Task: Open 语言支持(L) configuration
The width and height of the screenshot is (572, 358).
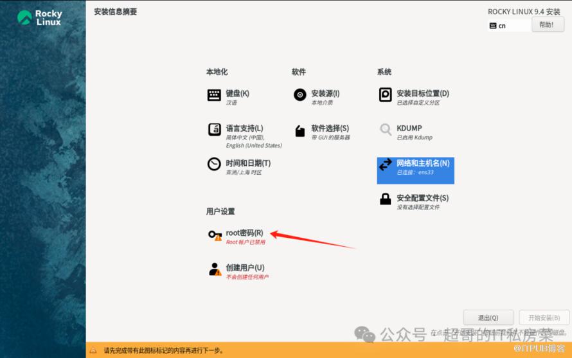Action: coord(244,129)
